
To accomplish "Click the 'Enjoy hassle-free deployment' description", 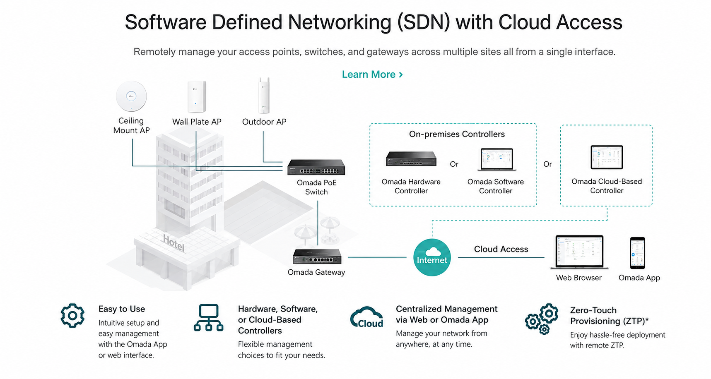I will click(618, 340).
